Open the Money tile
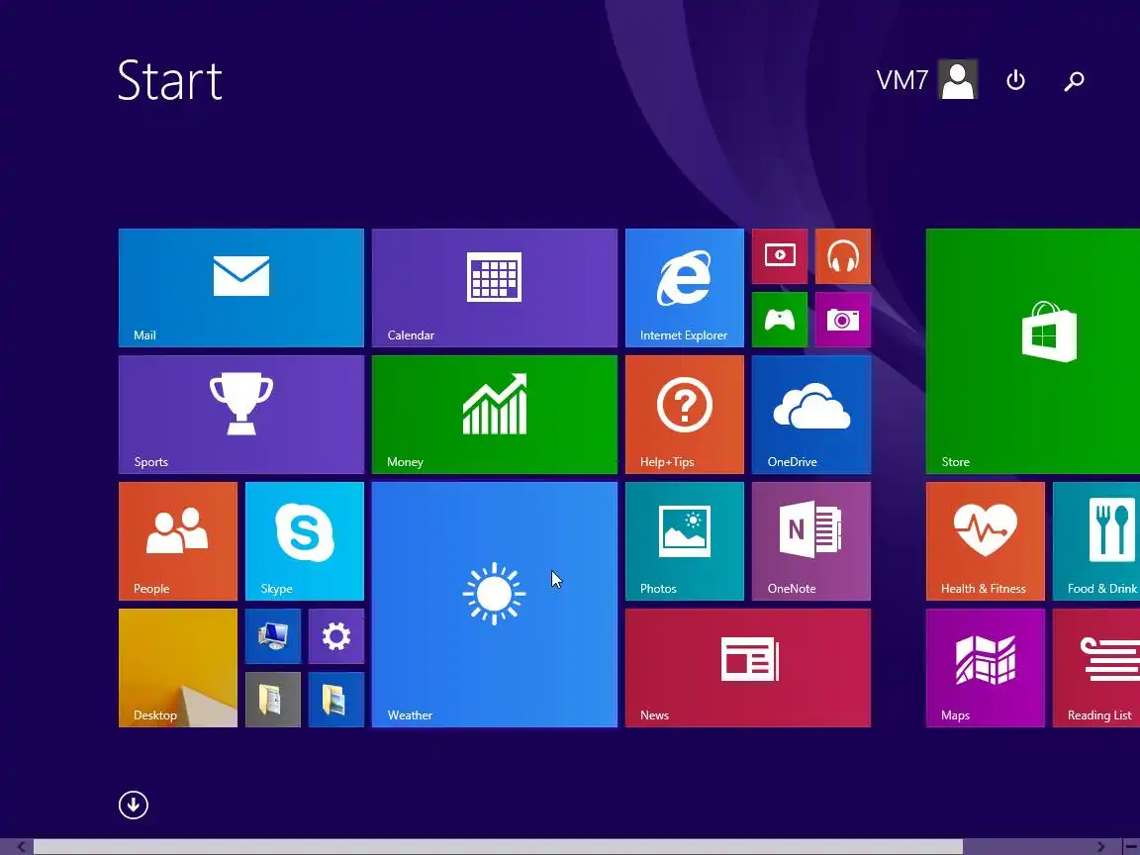Image resolution: width=1140 pixels, height=855 pixels. [x=495, y=415]
